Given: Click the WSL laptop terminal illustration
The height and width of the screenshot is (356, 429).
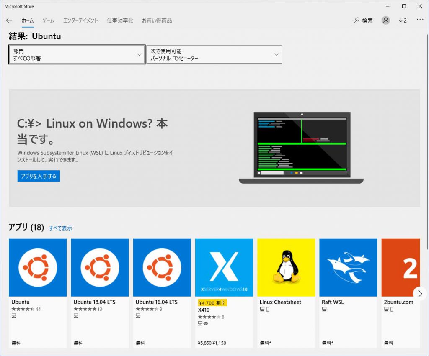Looking at the screenshot, I should coord(301,148).
